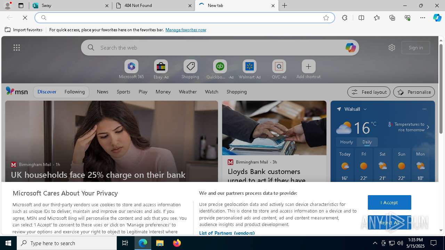
Task: Open the Weather section
Action: (x=188, y=92)
